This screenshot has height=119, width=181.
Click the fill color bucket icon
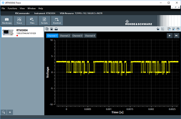point(158,29)
